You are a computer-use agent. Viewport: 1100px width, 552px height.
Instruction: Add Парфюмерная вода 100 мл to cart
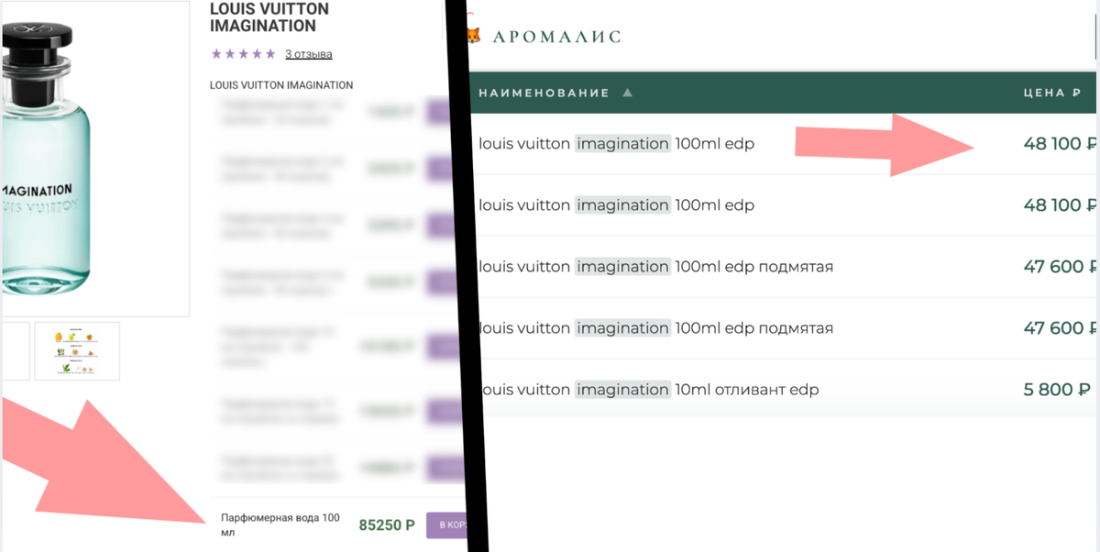[449, 524]
